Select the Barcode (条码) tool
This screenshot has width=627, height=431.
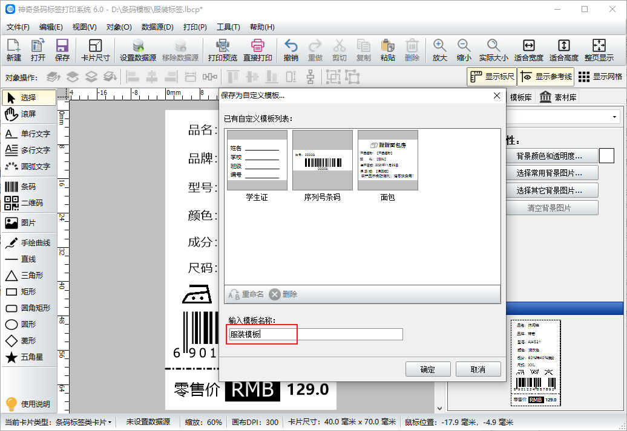click(28, 187)
